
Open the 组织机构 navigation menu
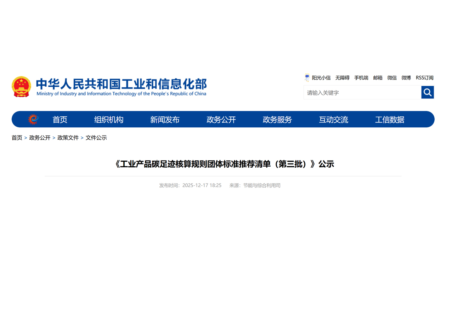click(x=108, y=120)
